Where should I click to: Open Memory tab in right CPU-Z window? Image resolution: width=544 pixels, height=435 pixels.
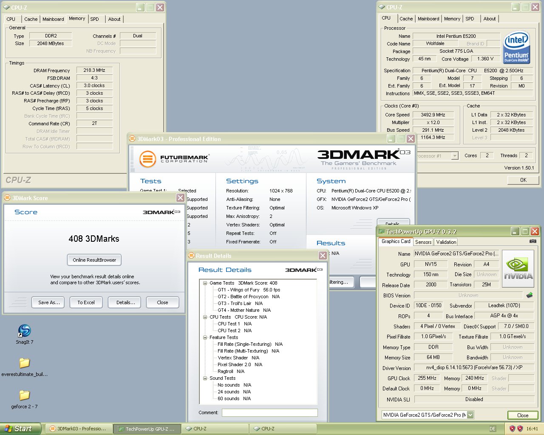[452, 19]
